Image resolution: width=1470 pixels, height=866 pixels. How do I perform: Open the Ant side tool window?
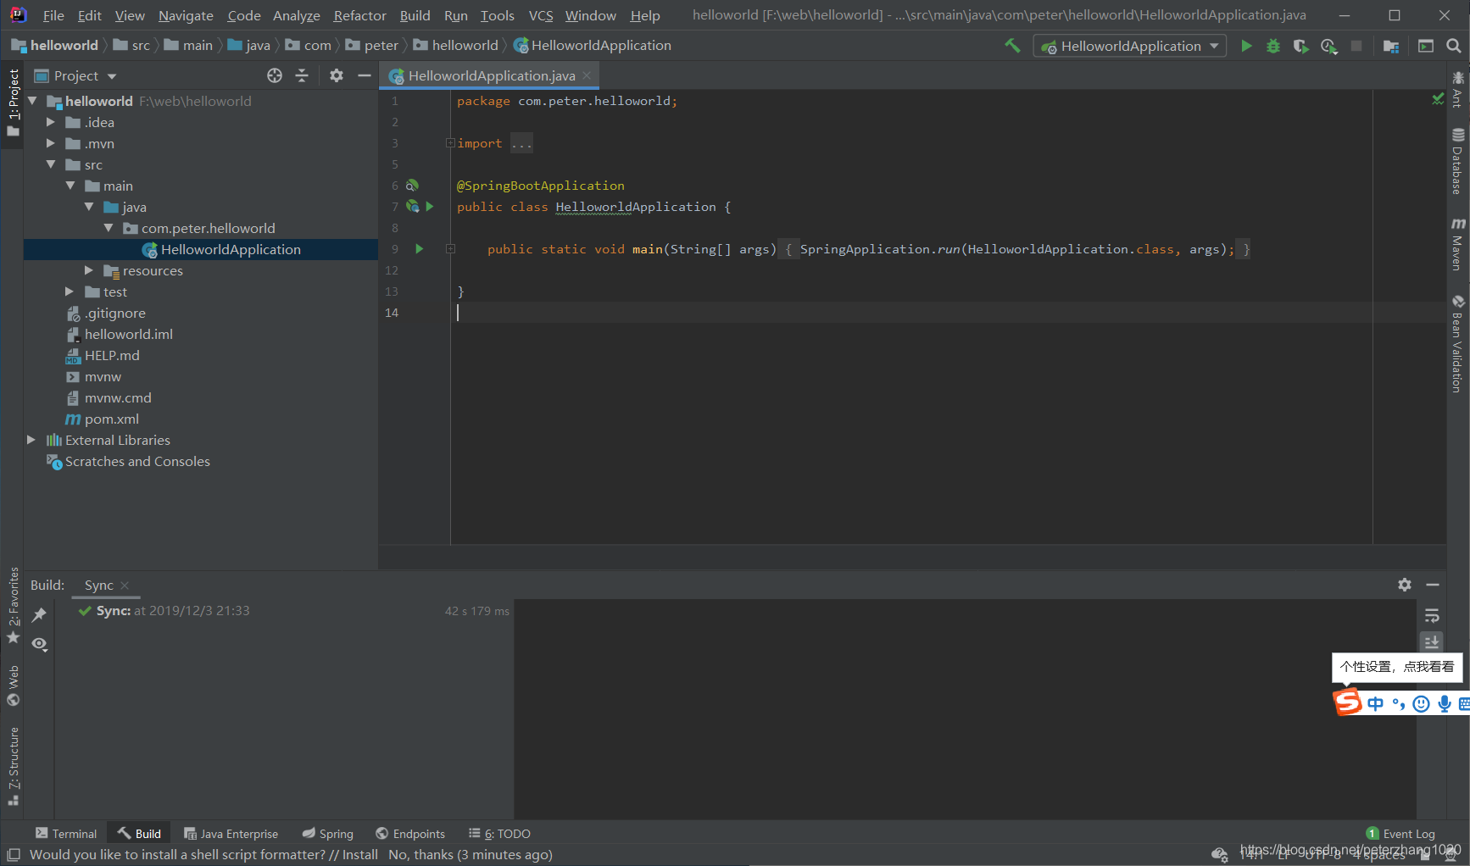tap(1458, 90)
